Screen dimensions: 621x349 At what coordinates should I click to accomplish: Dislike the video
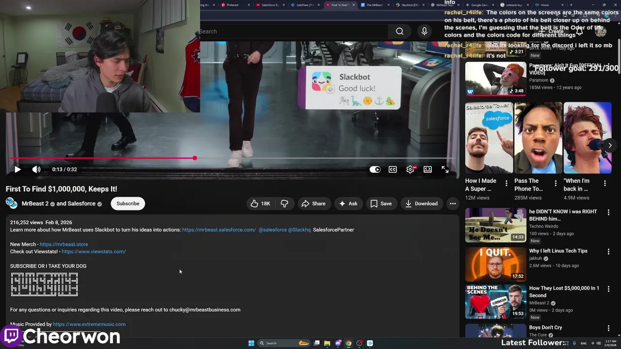click(284, 204)
